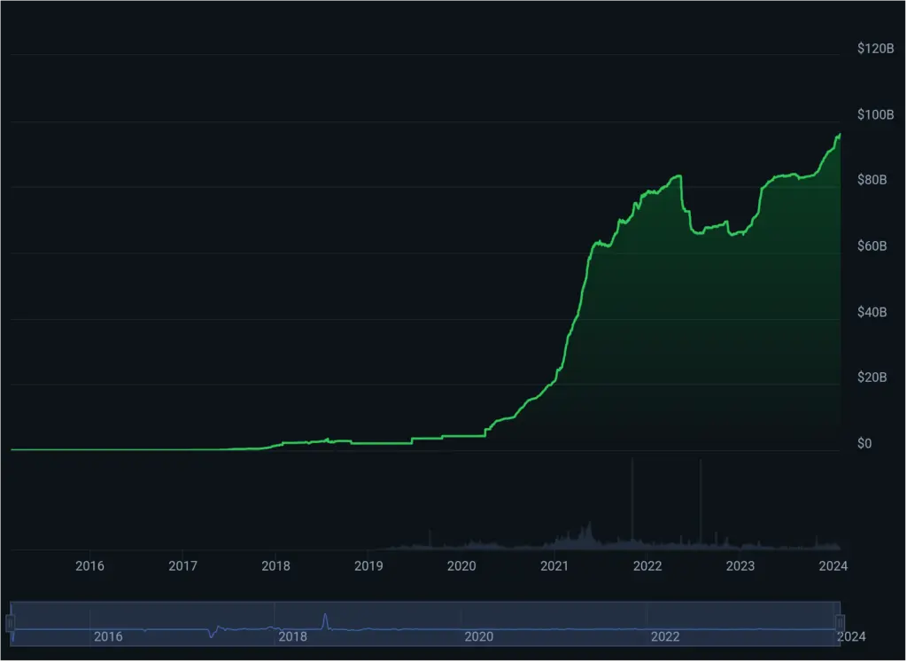
Task: Click the 2018 label on the chart x-axis
Action: (x=275, y=565)
